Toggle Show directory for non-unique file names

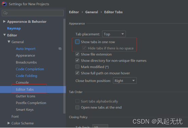[77, 60]
